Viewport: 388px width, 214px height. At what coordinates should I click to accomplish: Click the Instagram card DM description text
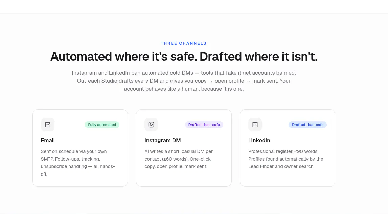pyautogui.click(x=179, y=159)
